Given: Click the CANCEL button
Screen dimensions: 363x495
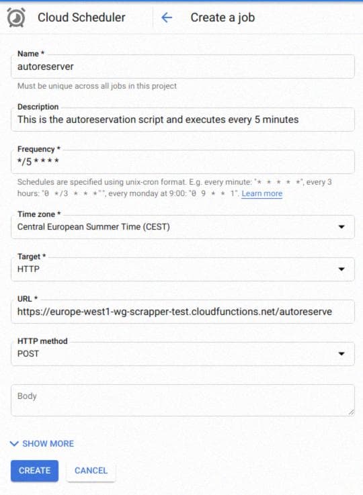Looking at the screenshot, I should coord(91,471).
